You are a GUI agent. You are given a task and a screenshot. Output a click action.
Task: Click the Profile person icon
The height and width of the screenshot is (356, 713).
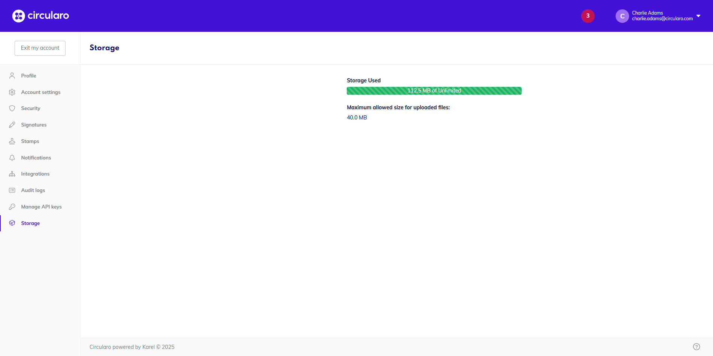(12, 76)
